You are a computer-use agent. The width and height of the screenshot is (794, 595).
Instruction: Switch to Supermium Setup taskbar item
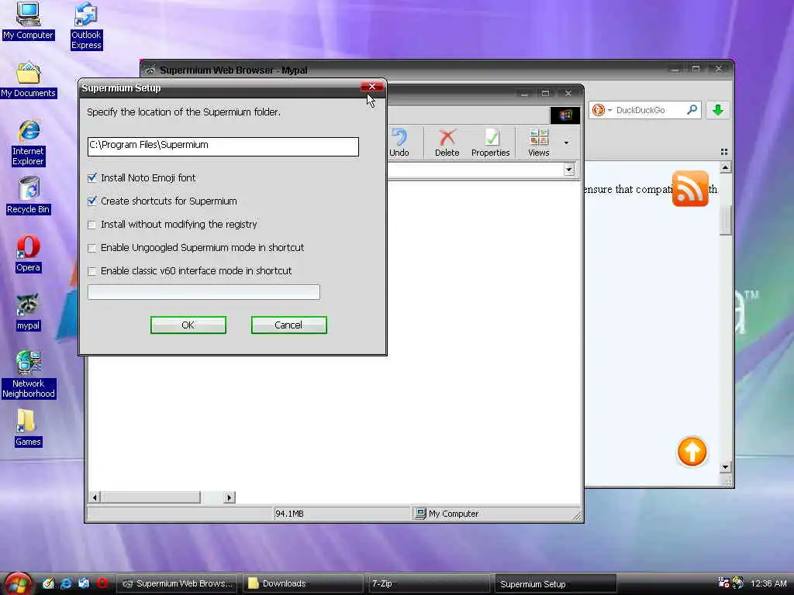pos(555,583)
